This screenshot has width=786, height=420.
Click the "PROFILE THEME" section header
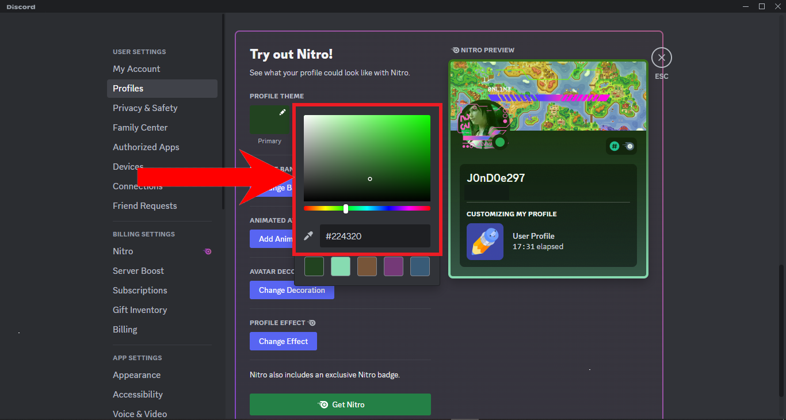pos(277,96)
